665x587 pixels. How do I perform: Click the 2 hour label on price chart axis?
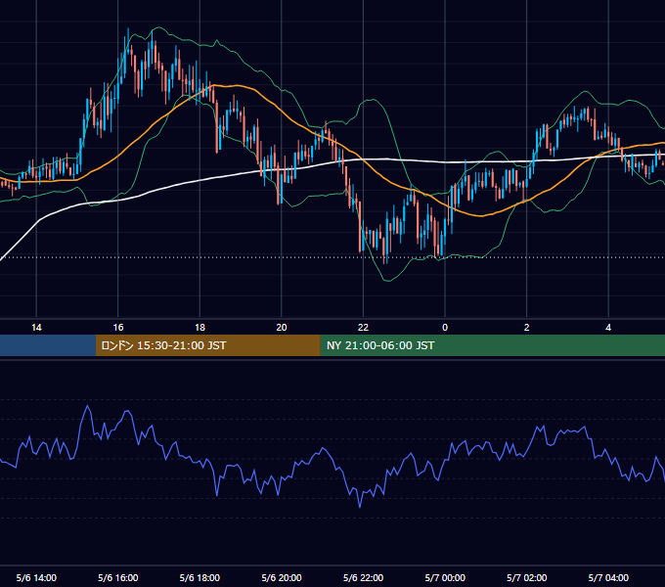click(x=527, y=328)
